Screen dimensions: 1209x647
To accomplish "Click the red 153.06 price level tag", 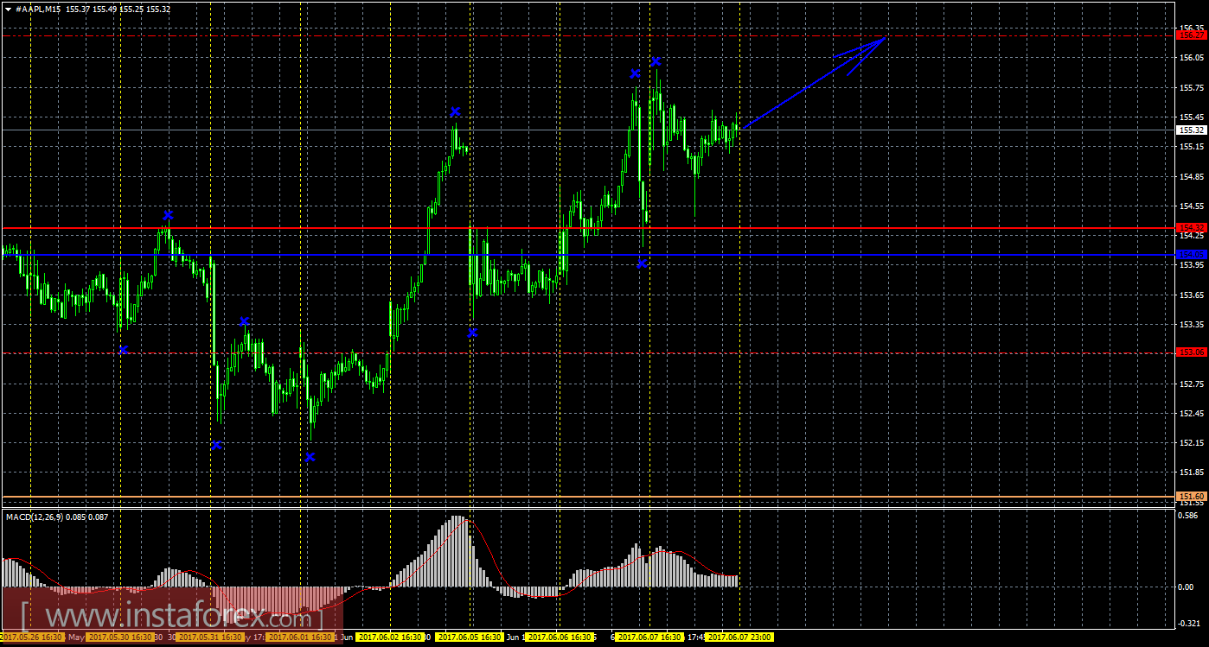I will [x=1192, y=352].
